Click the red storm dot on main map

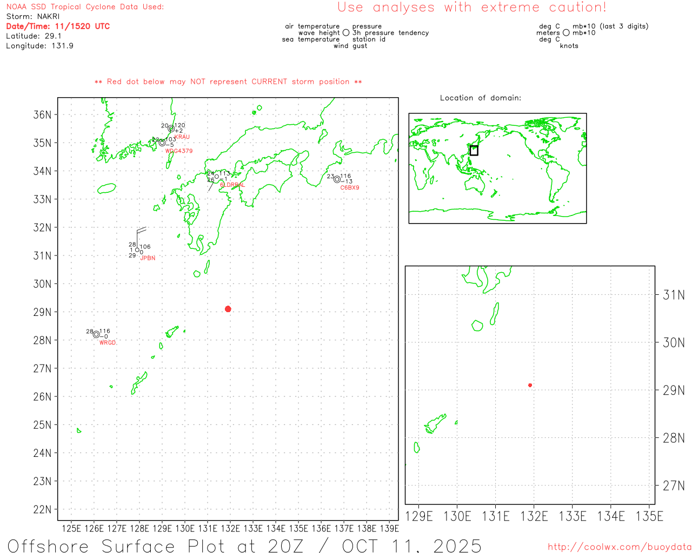click(228, 309)
